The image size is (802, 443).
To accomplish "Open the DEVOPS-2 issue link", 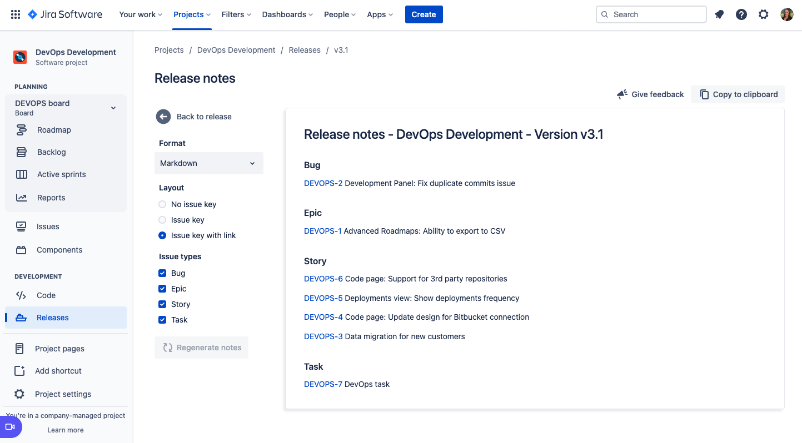I will [x=323, y=183].
